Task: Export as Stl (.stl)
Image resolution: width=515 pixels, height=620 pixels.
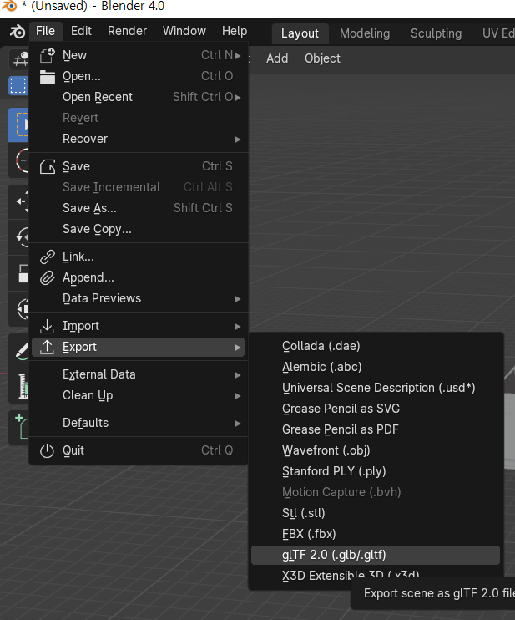Action: (x=376, y=513)
